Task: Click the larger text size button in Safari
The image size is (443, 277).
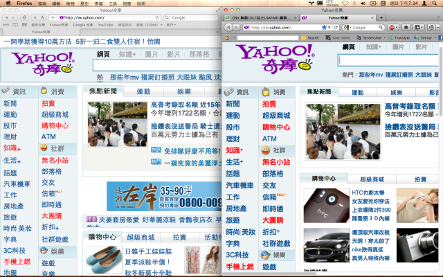Action: click(42, 17)
